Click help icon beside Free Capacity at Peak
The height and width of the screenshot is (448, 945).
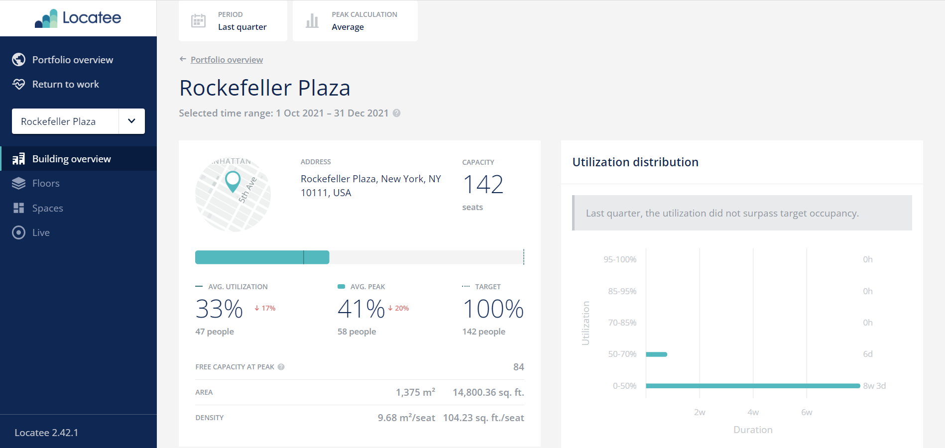click(281, 367)
